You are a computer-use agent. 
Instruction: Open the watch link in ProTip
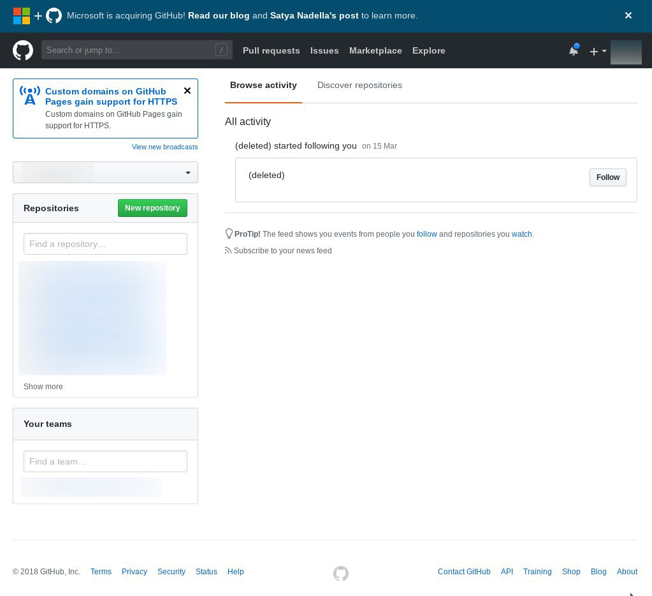pyautogui.click(x=522, y=234)
